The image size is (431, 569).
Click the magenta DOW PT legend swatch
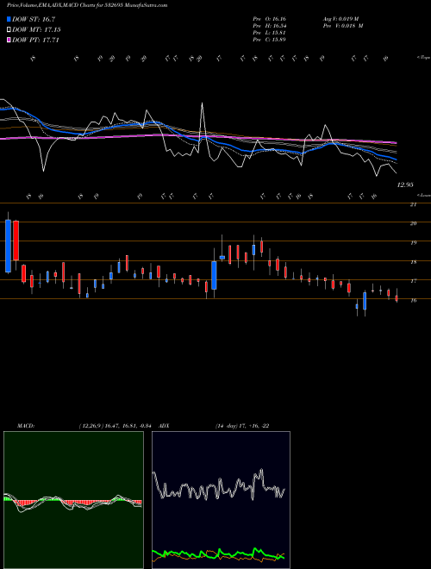[x=9, y=40]
